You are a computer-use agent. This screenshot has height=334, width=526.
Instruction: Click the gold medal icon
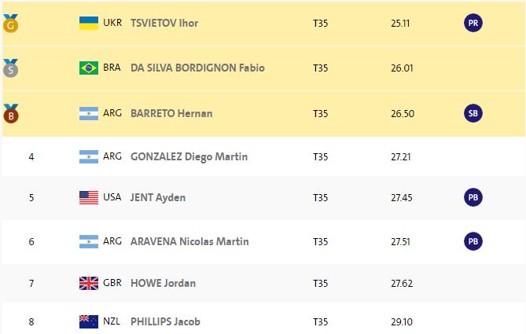point(10,23)
